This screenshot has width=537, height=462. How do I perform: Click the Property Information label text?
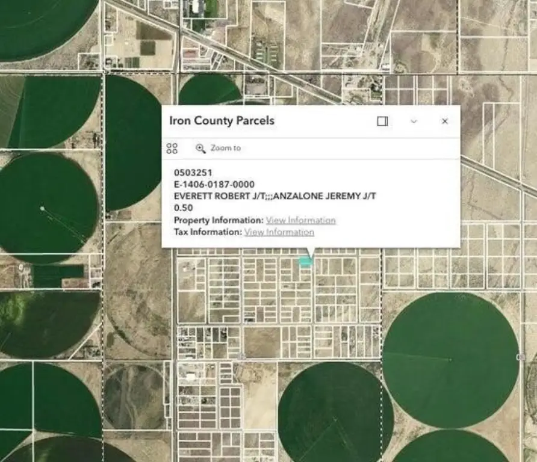[219, 220]
